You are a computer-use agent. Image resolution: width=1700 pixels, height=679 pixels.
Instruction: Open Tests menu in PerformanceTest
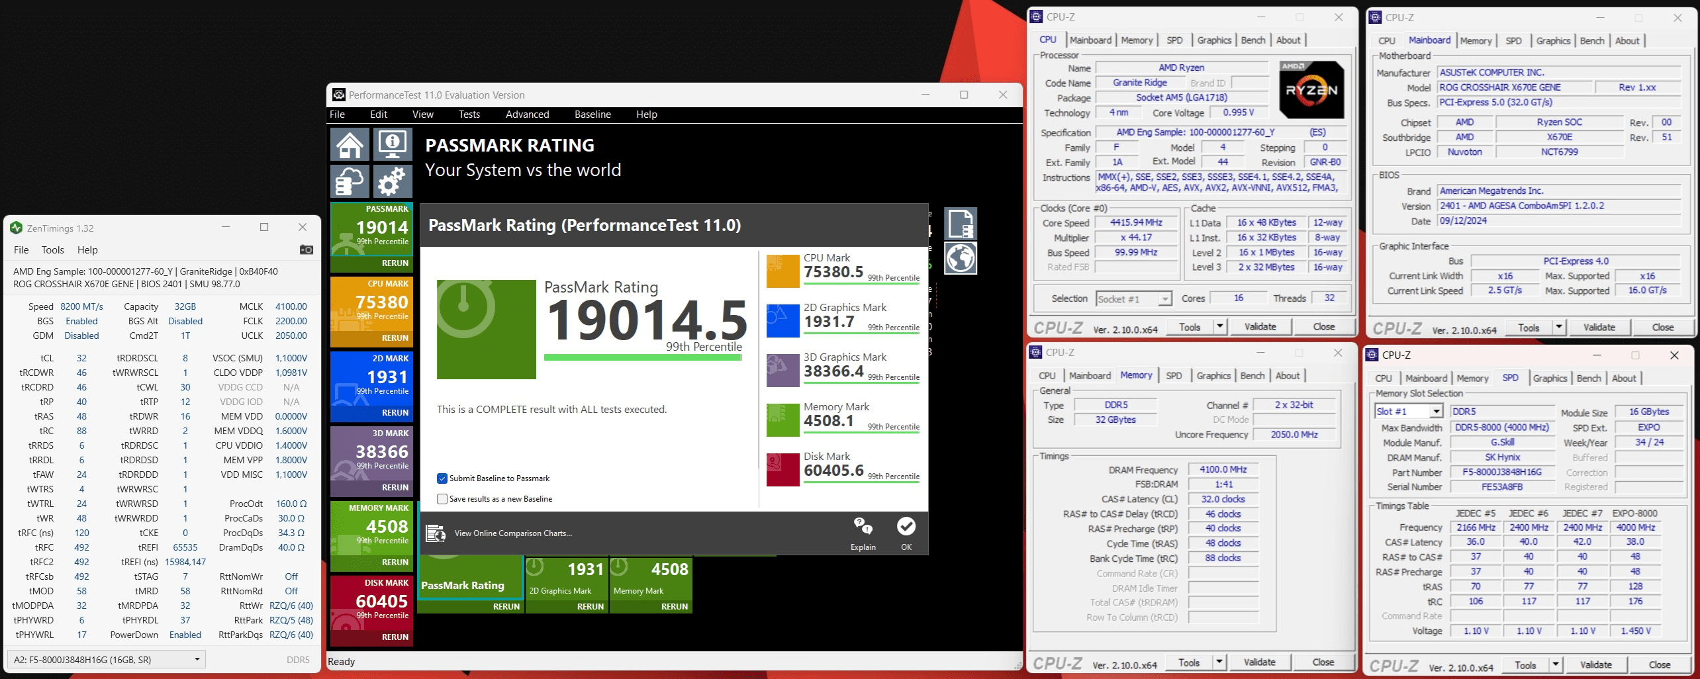469,114
